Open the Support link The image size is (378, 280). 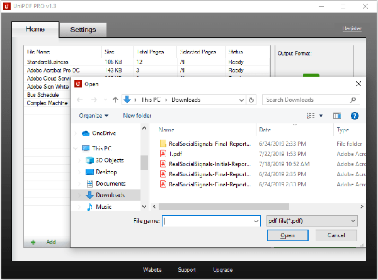pyautogui.click(x=186, y=270)
